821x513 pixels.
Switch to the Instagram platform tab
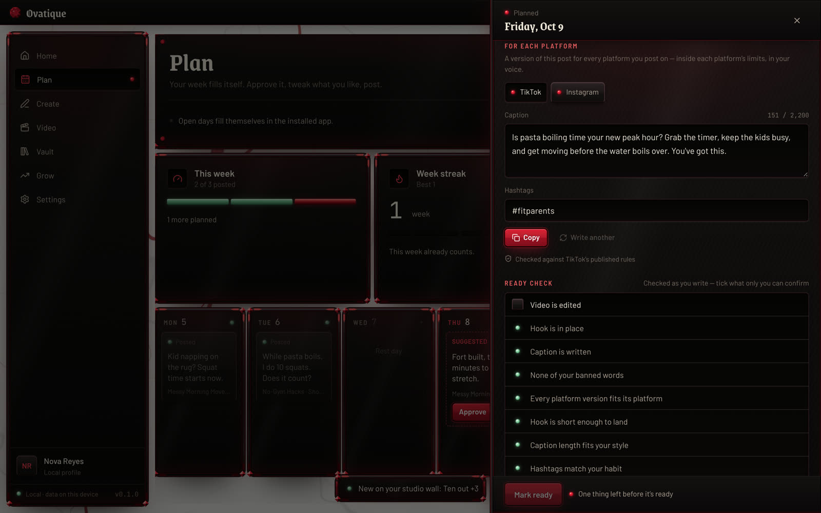[578, 92]
